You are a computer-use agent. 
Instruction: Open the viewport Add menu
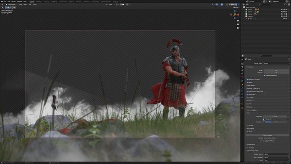click(x=30, y=5)
